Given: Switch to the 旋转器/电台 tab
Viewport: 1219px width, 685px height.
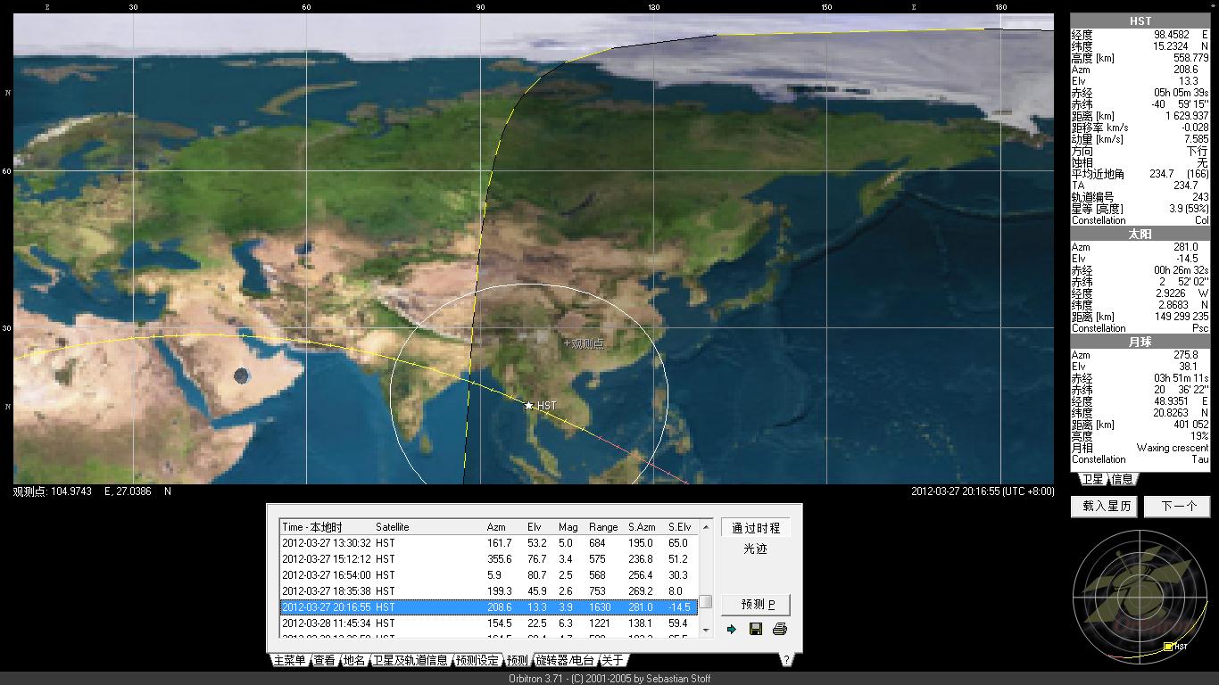Looking at the screenshot, I should tap(564, 660).
